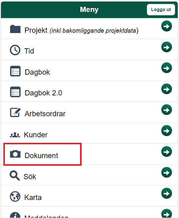179x218 pixels.
Task: Click the Sök magnifying glass icon
Action: coord(15,176)
